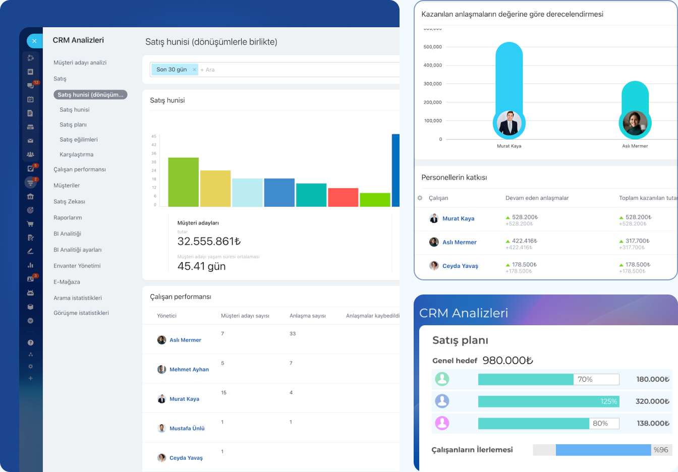The image size is (678, 472).
Task: Open the 'Karşılaştırma' submenu item
Action: tap(77, 154)
